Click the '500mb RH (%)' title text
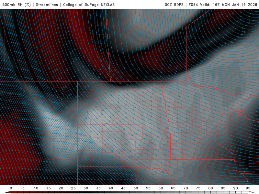The height and width of the screenshot is (194, 259). click(x=17, y=5)
